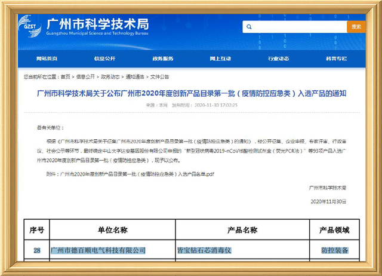
Task: Click the orange 搜索 button
Action: pyautogui.click(x=356, y=27)
